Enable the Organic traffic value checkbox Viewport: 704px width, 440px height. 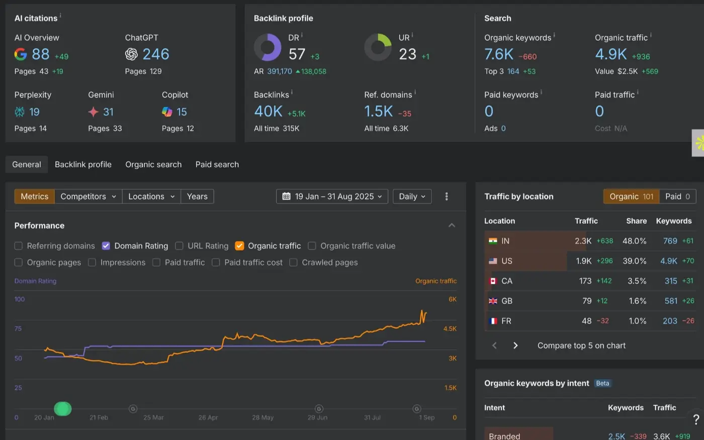click(x=312, y=246)
